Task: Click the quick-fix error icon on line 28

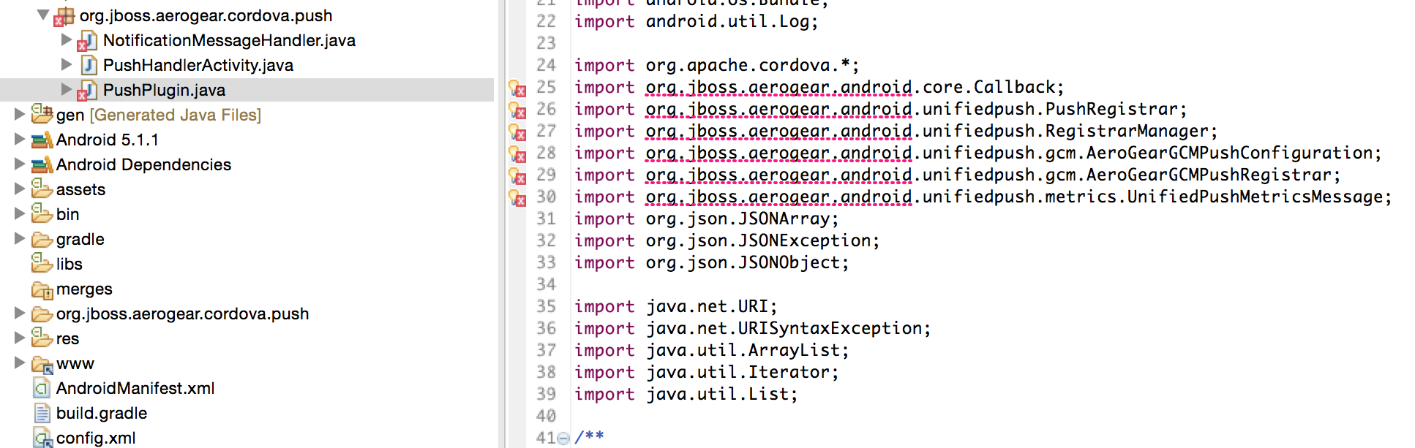Action: [x=518, y=155]
